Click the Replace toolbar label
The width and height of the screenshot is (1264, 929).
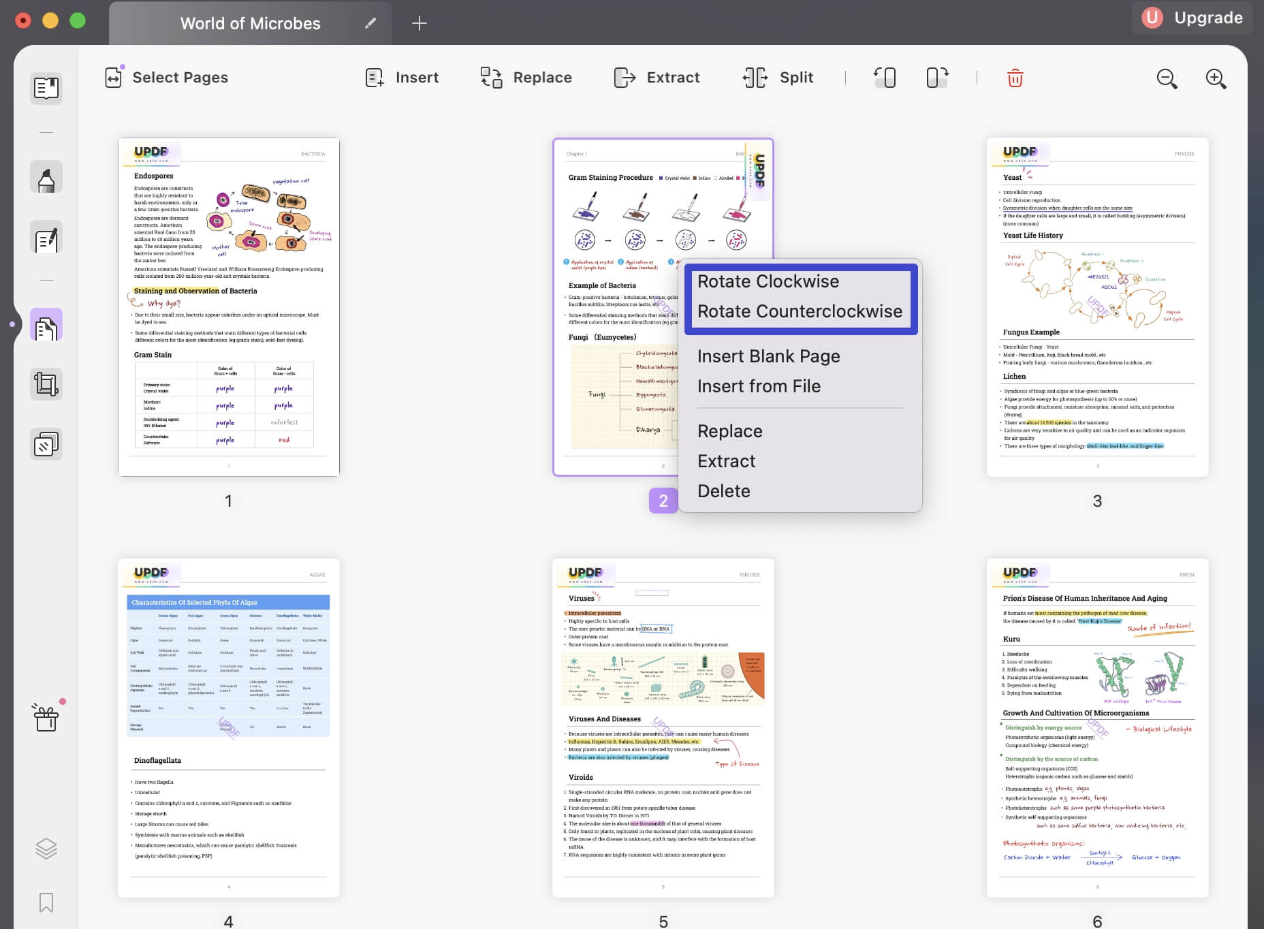coord(542,78)
